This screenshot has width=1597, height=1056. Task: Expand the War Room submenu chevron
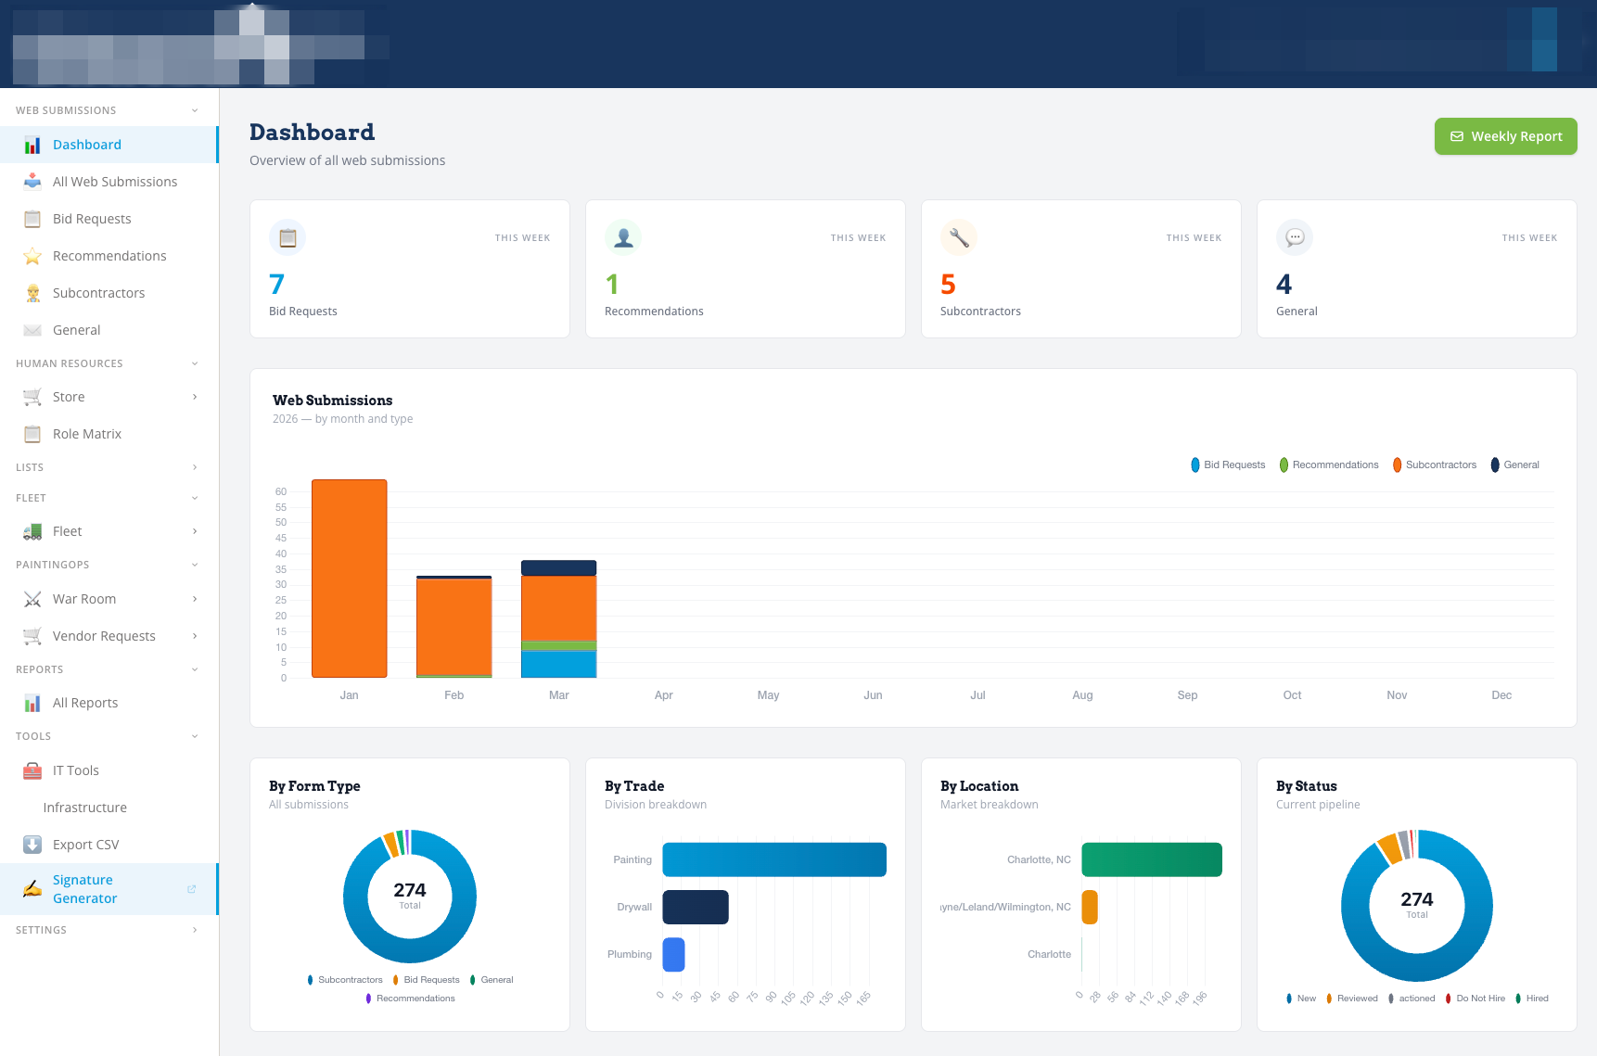195,599
